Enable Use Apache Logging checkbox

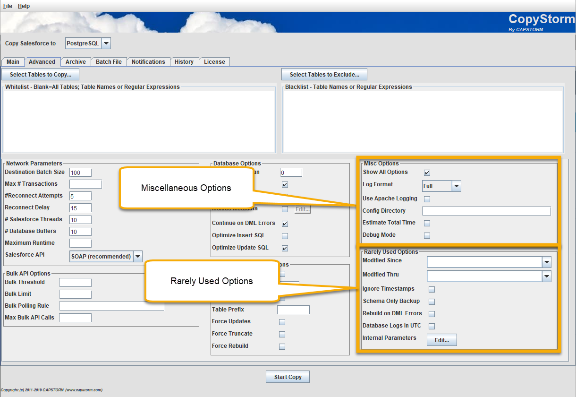[427, 199]
